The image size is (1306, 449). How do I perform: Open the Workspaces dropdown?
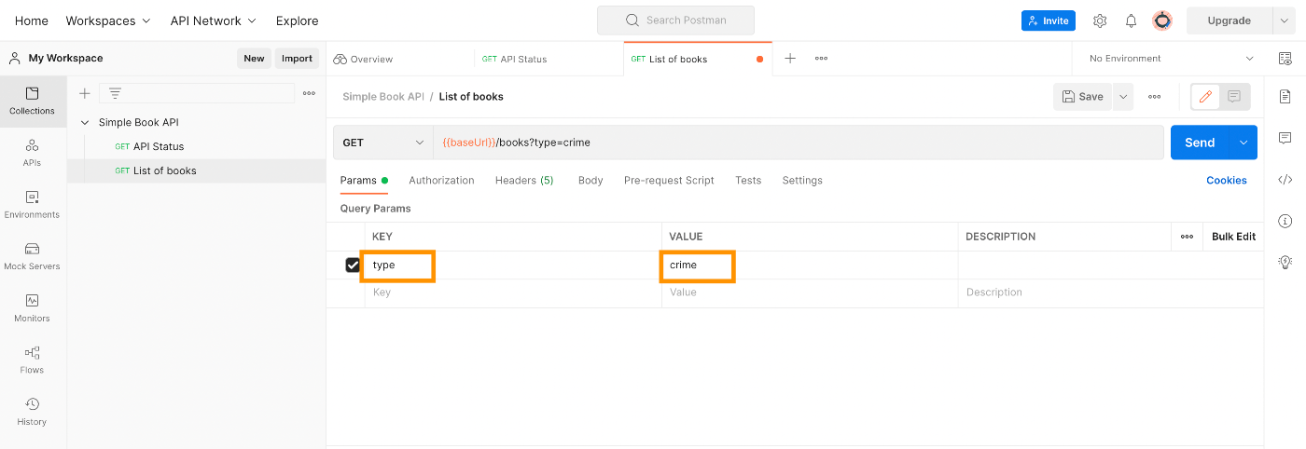coord(108,20)
